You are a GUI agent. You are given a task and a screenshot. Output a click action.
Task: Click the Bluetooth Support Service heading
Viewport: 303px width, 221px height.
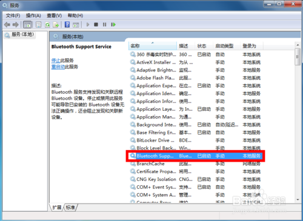[81, 47]
